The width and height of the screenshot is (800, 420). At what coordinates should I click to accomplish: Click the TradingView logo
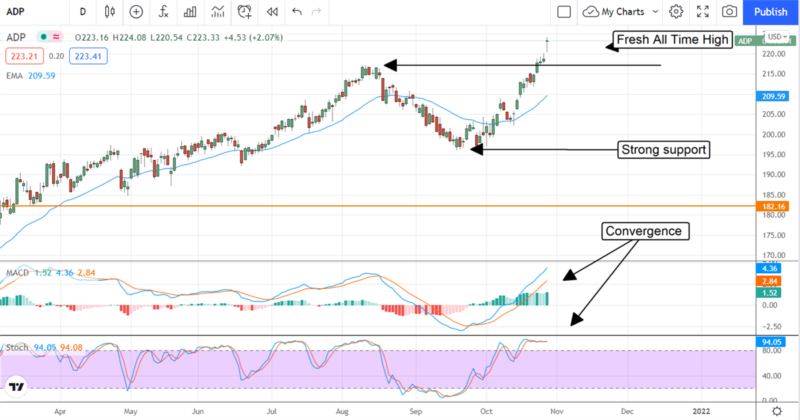coord(16,387)
